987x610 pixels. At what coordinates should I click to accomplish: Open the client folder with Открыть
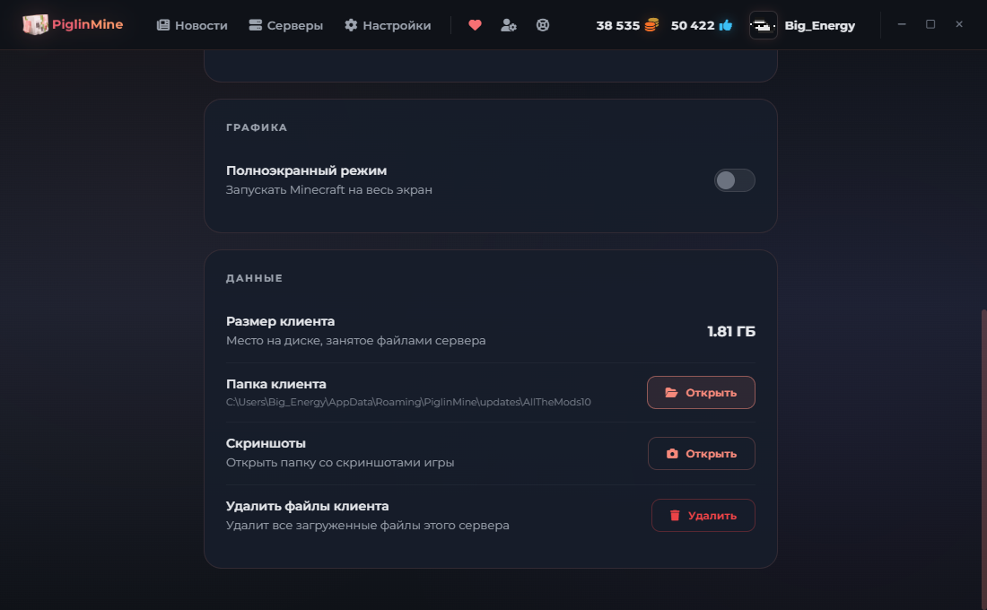[x=701, y=393]
